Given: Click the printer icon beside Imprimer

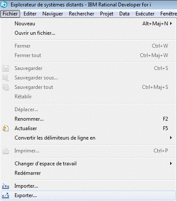Looking at the screenshot, I should click(6, 151).
